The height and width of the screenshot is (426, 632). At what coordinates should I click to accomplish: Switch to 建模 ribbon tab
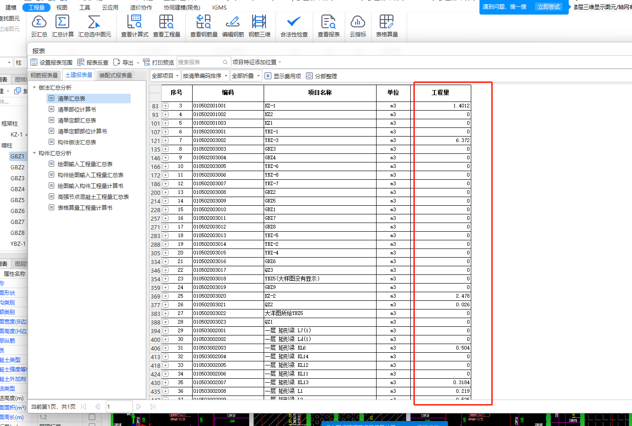(11, 7)
